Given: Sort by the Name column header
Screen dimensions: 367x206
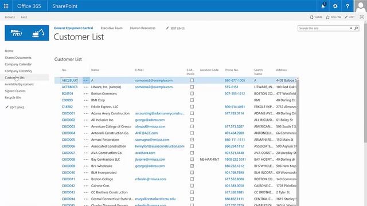Looking at the screenshot, I should pyautogui.click(x=95, y=70).
